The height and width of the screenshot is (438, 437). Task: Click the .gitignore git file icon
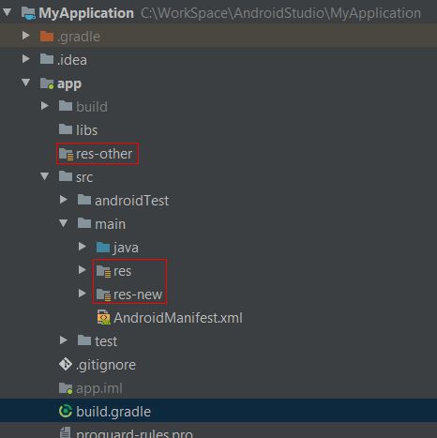(x=66, y=364)
